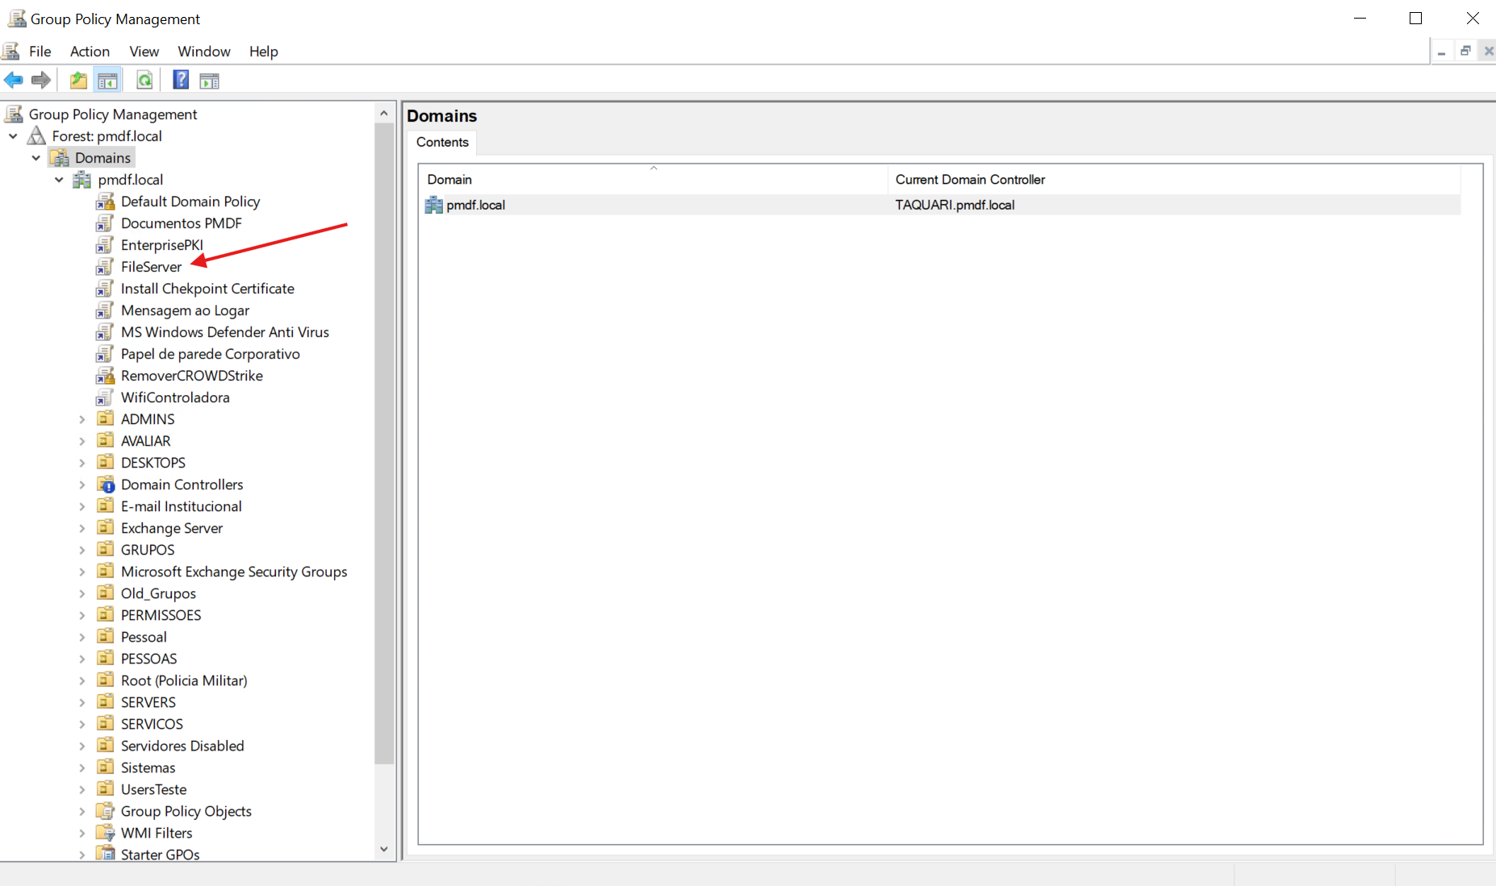
Task: Select the FileServer GPO link
Action: coord(151,267)
